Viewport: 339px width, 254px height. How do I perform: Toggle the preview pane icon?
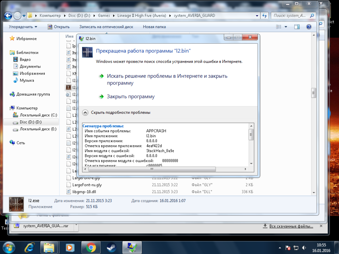tap(297, 27)
